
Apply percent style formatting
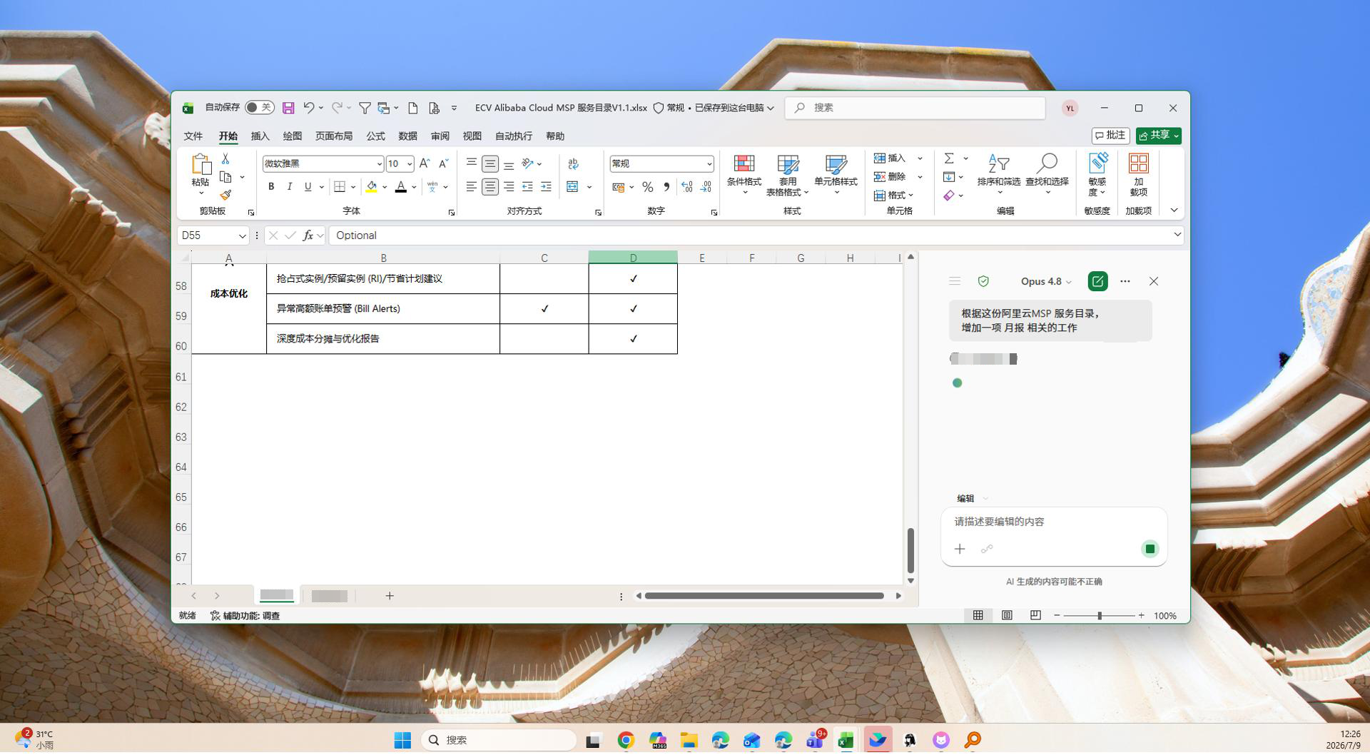[648, 187]
